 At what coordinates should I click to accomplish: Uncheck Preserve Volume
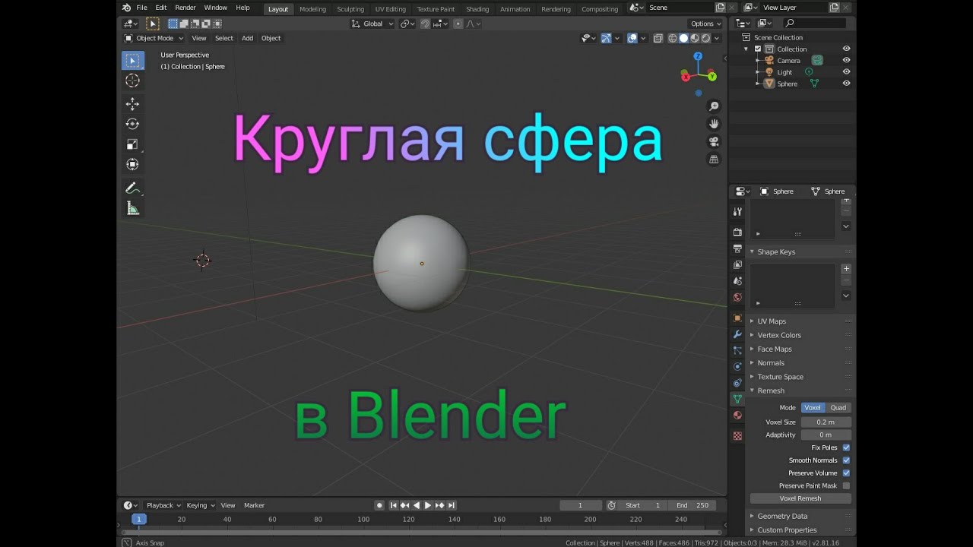click(x=846, y=473)
